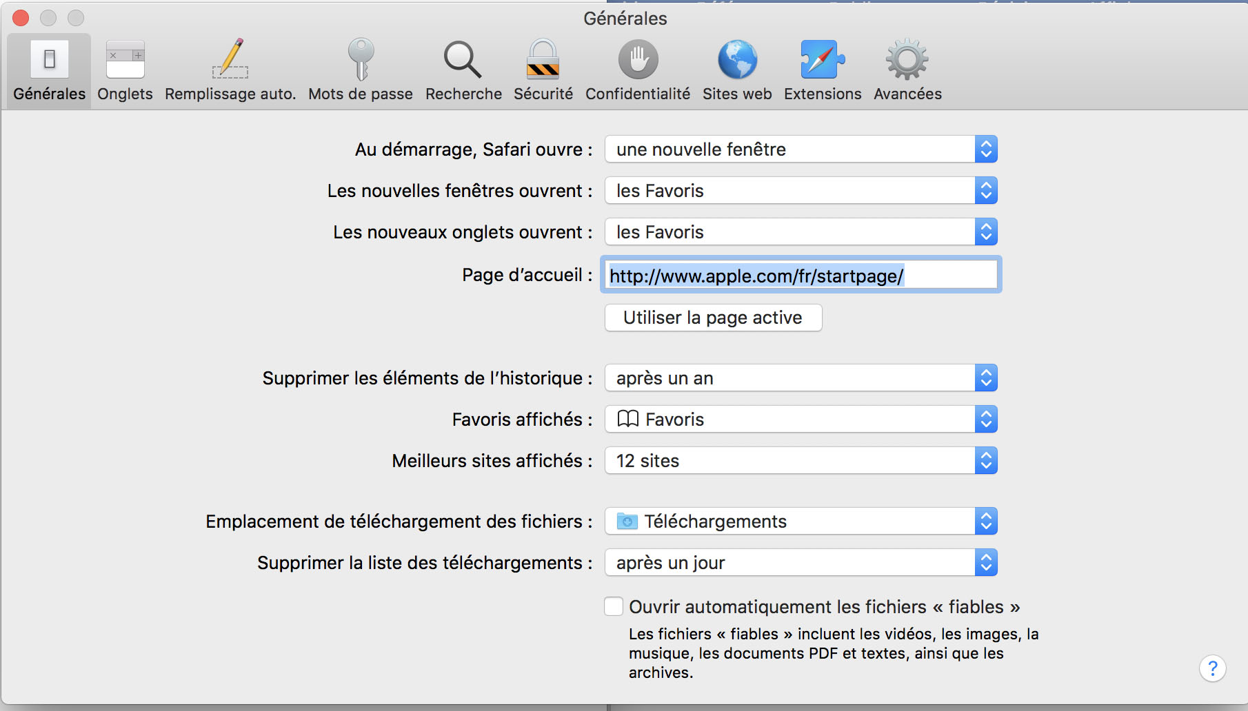The width and height of the screenshot is (1248, 711).
Task: Click the "Au démarrage, Safari ouvre :" label
Action: click(x=474, y=150)
